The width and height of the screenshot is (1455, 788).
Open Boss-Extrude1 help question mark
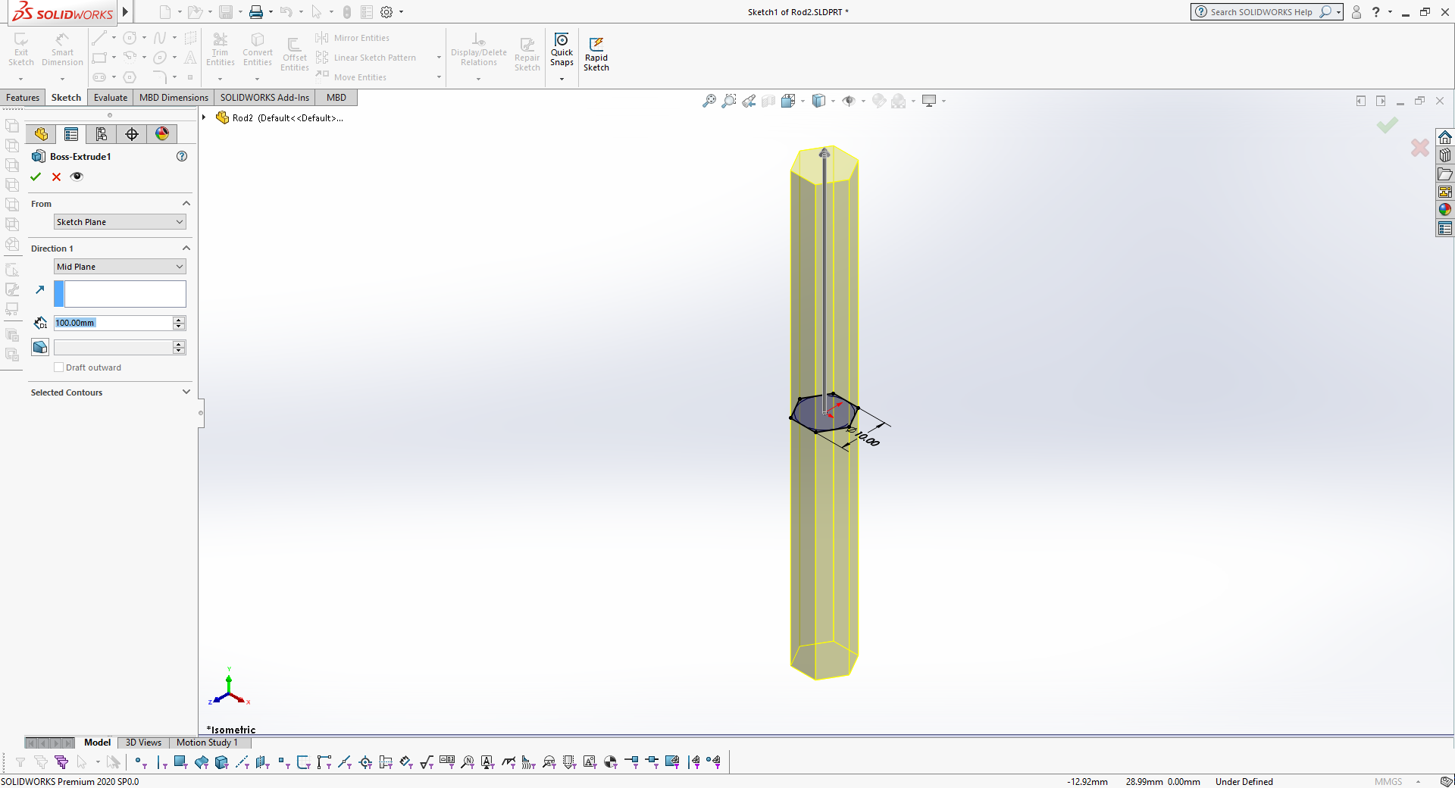[x=182, y=156]
